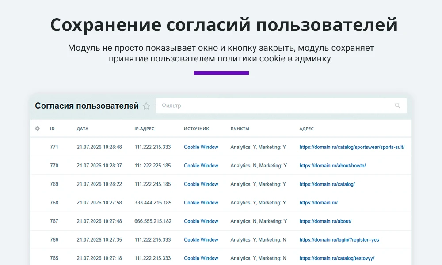
Task: Sort by the IP-АДРЕС column header
Action: (x=145, y=129)
